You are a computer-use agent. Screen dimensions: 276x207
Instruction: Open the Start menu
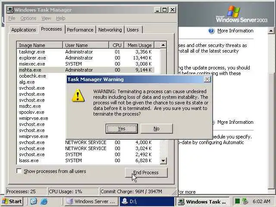tap(12, 201)
